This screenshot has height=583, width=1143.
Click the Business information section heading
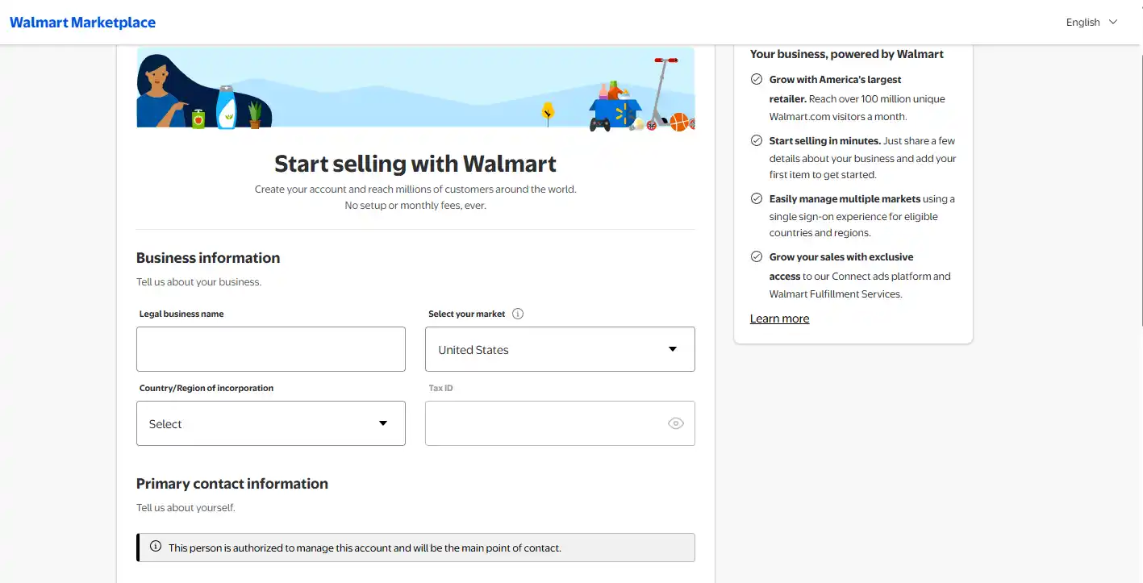click(208, 258)
